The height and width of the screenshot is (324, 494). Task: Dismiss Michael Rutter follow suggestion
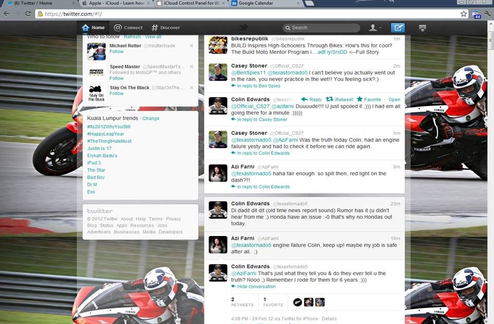click(x=191, y=46)
